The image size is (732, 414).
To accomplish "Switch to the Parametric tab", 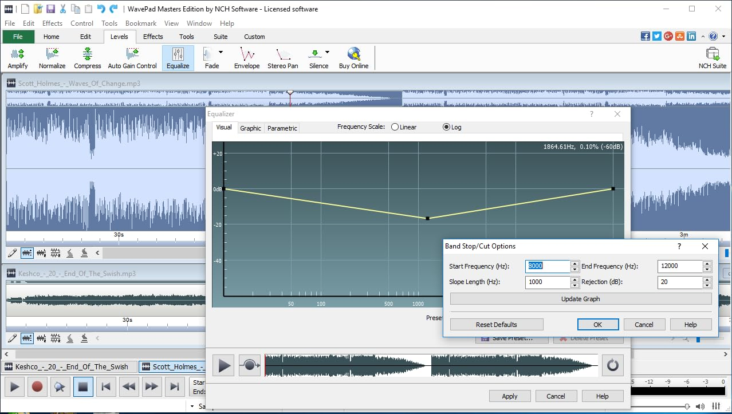I will pyautogui.click(x=282, y=128).
